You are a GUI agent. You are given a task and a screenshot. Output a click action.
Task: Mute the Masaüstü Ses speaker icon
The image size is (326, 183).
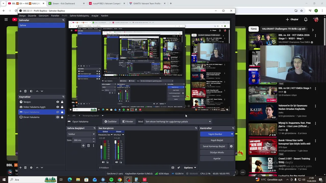coord(103,162)
